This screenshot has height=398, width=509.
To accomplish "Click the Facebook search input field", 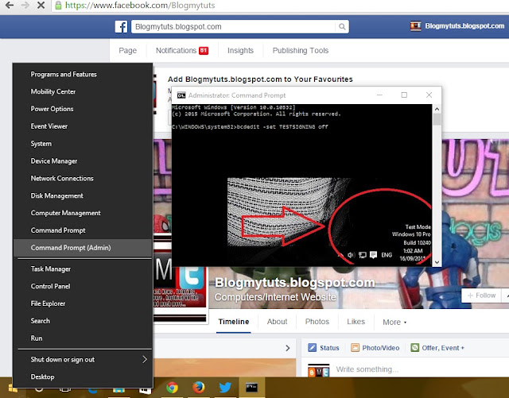I will coord(234,26).
